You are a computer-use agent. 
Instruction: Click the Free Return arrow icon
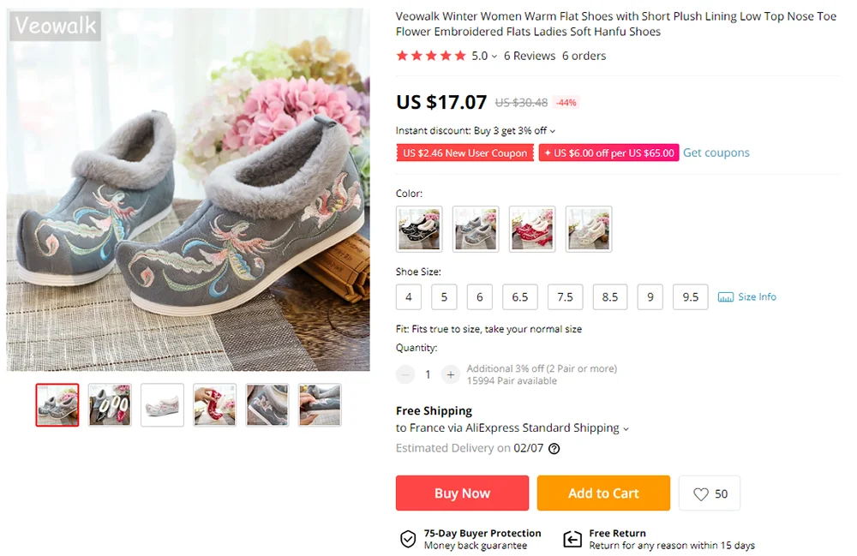coord(572,539)
